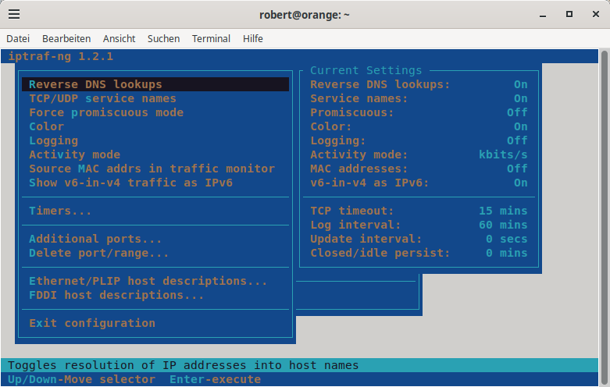This screenshot has height=387, width=610.
Task: Open the terminal hamburger menu icon
Action: 14,14
